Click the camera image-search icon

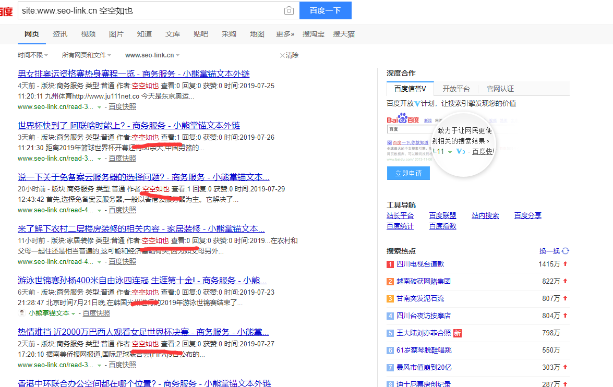[289, 10]
